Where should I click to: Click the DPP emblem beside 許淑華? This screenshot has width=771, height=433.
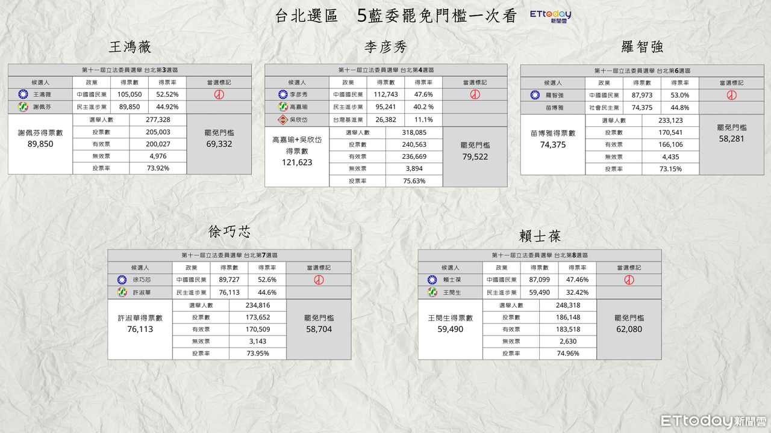click(122, 292)
